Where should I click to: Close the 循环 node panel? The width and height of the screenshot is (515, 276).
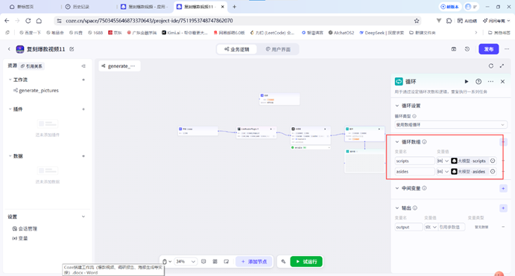[x=502, y=82]
